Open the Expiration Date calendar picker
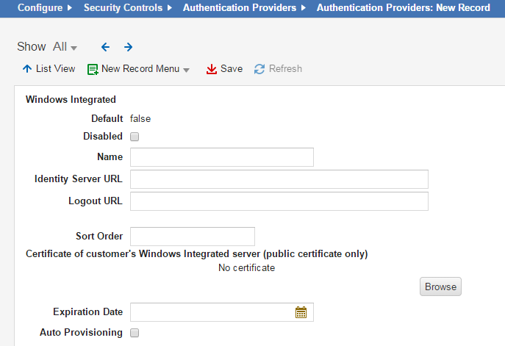The image size is (505, 346). (x=301, y=312)
